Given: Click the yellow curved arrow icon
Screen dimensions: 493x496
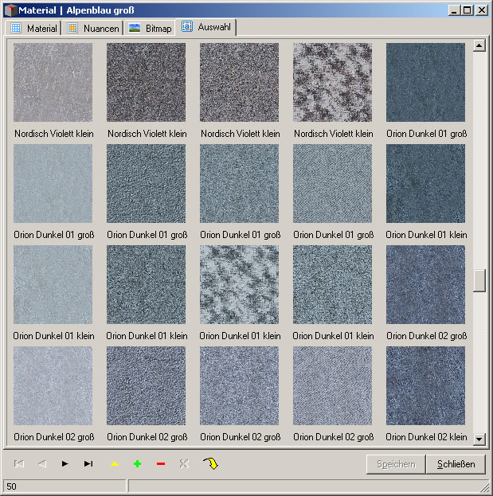Looking at the screenshot, I should 211,463.
